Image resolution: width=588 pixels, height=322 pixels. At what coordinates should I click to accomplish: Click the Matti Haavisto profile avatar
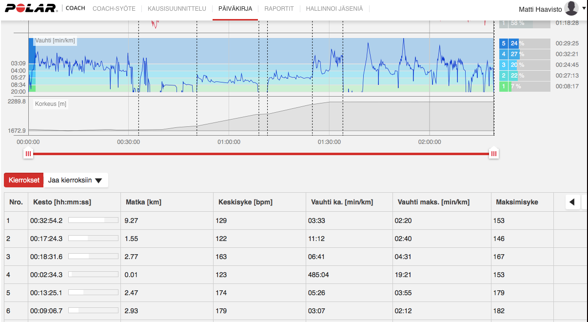pos(571,8)
